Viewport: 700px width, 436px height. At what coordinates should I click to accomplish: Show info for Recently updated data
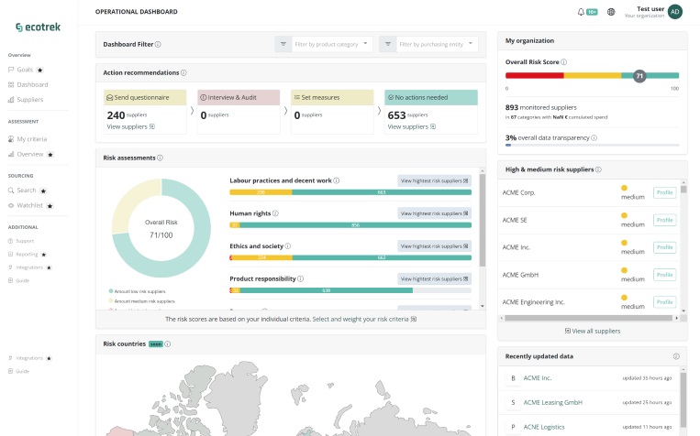[x=676, y=356]
